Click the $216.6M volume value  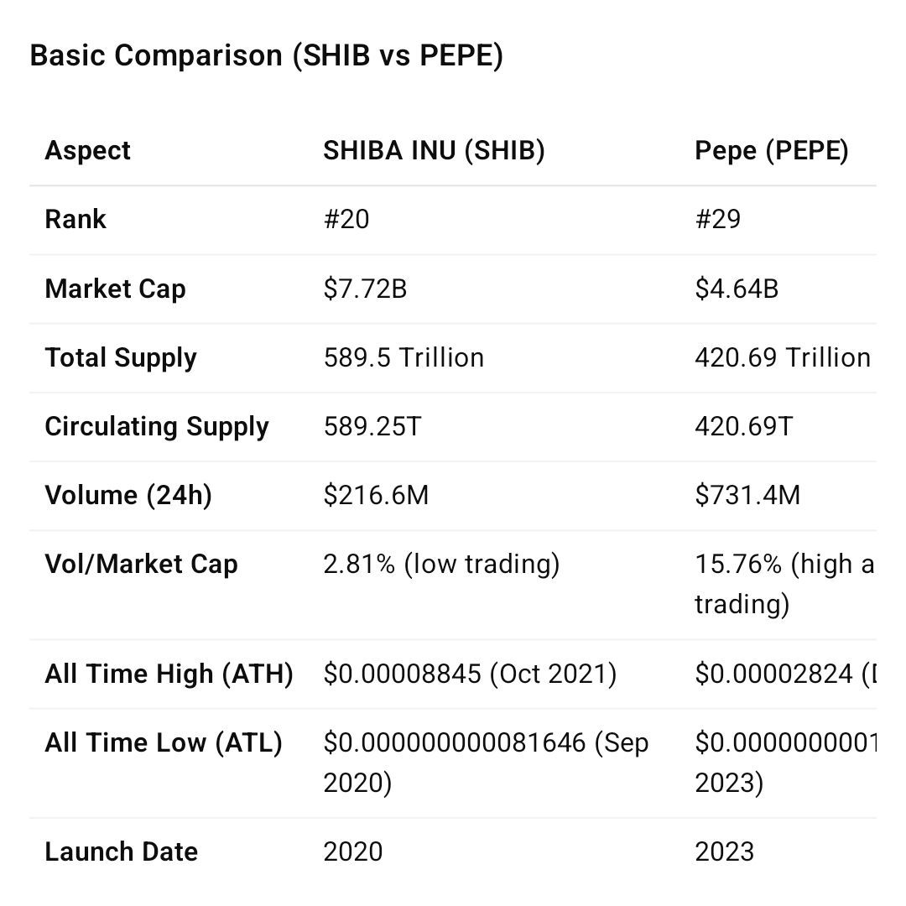(x=376, y=496)
